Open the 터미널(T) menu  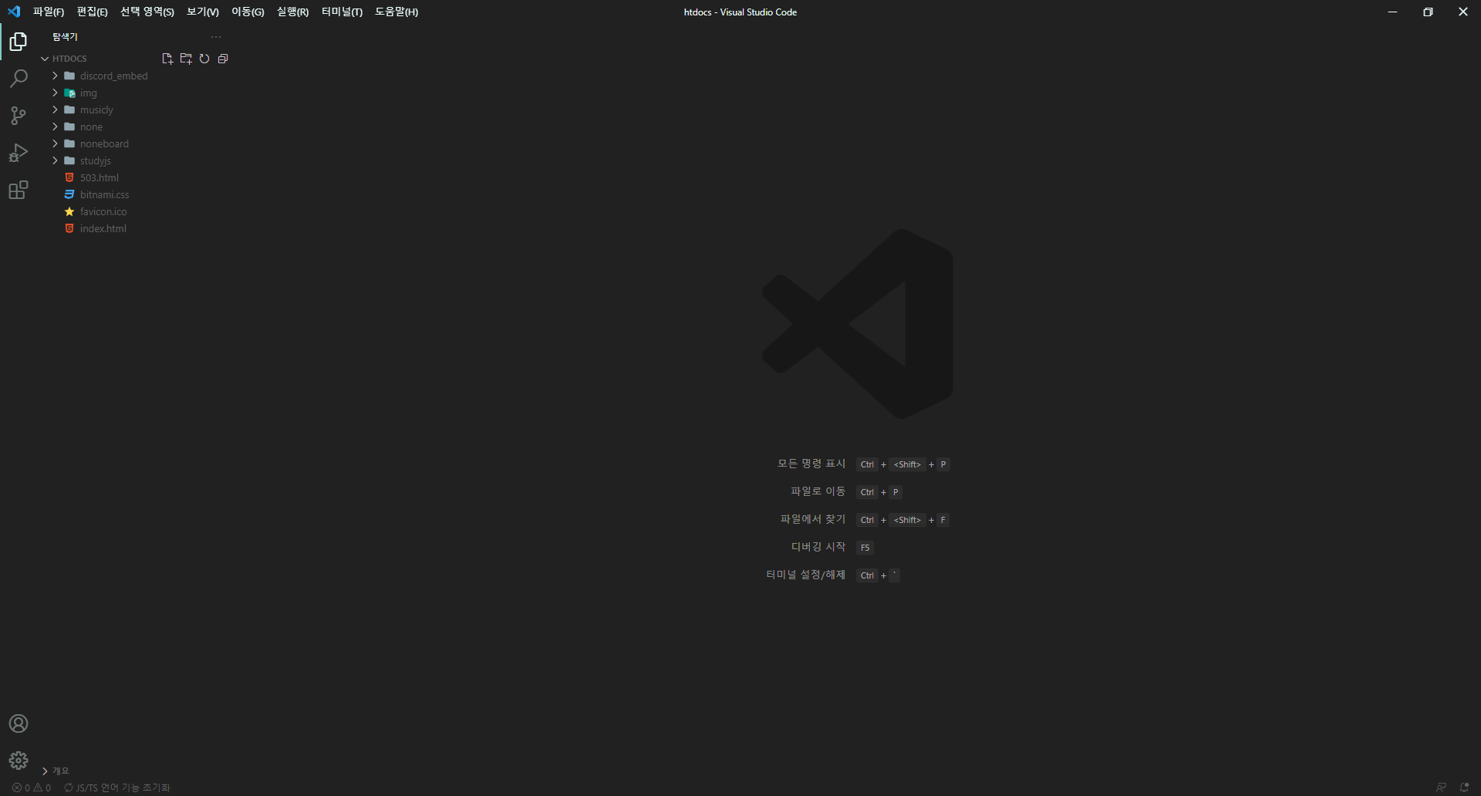pos(342,12)
